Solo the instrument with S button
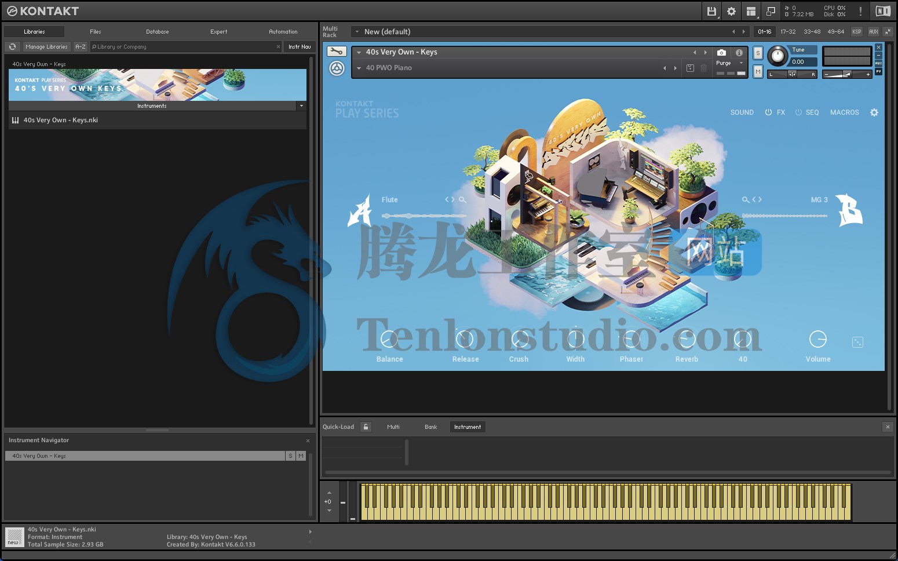Viewport: 898px width, 561px height. tap(758, 53)
